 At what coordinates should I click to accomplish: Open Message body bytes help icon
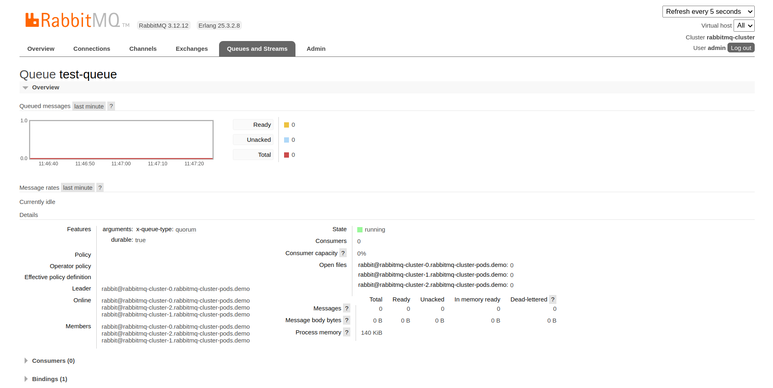(x=347, y=320)
